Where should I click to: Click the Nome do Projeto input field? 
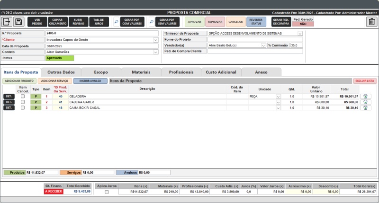click(255, 39)
